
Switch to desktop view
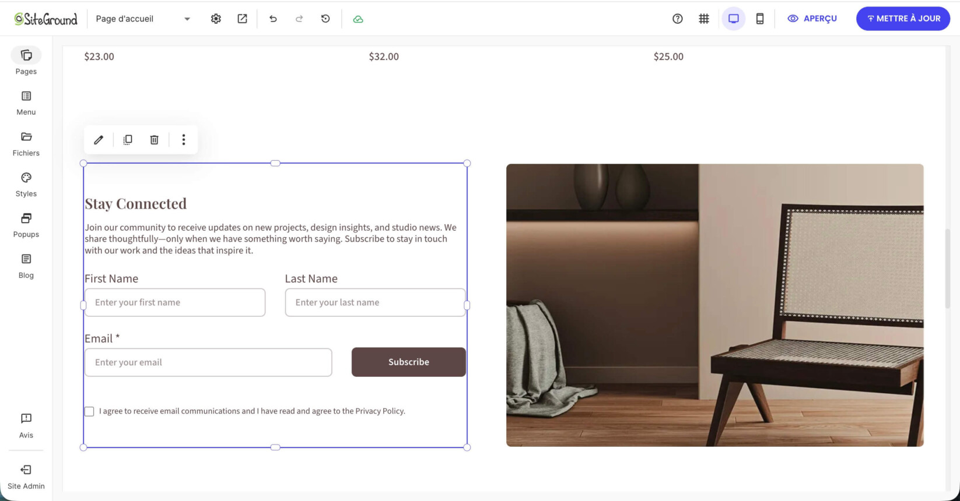click(x=734, y=19)
